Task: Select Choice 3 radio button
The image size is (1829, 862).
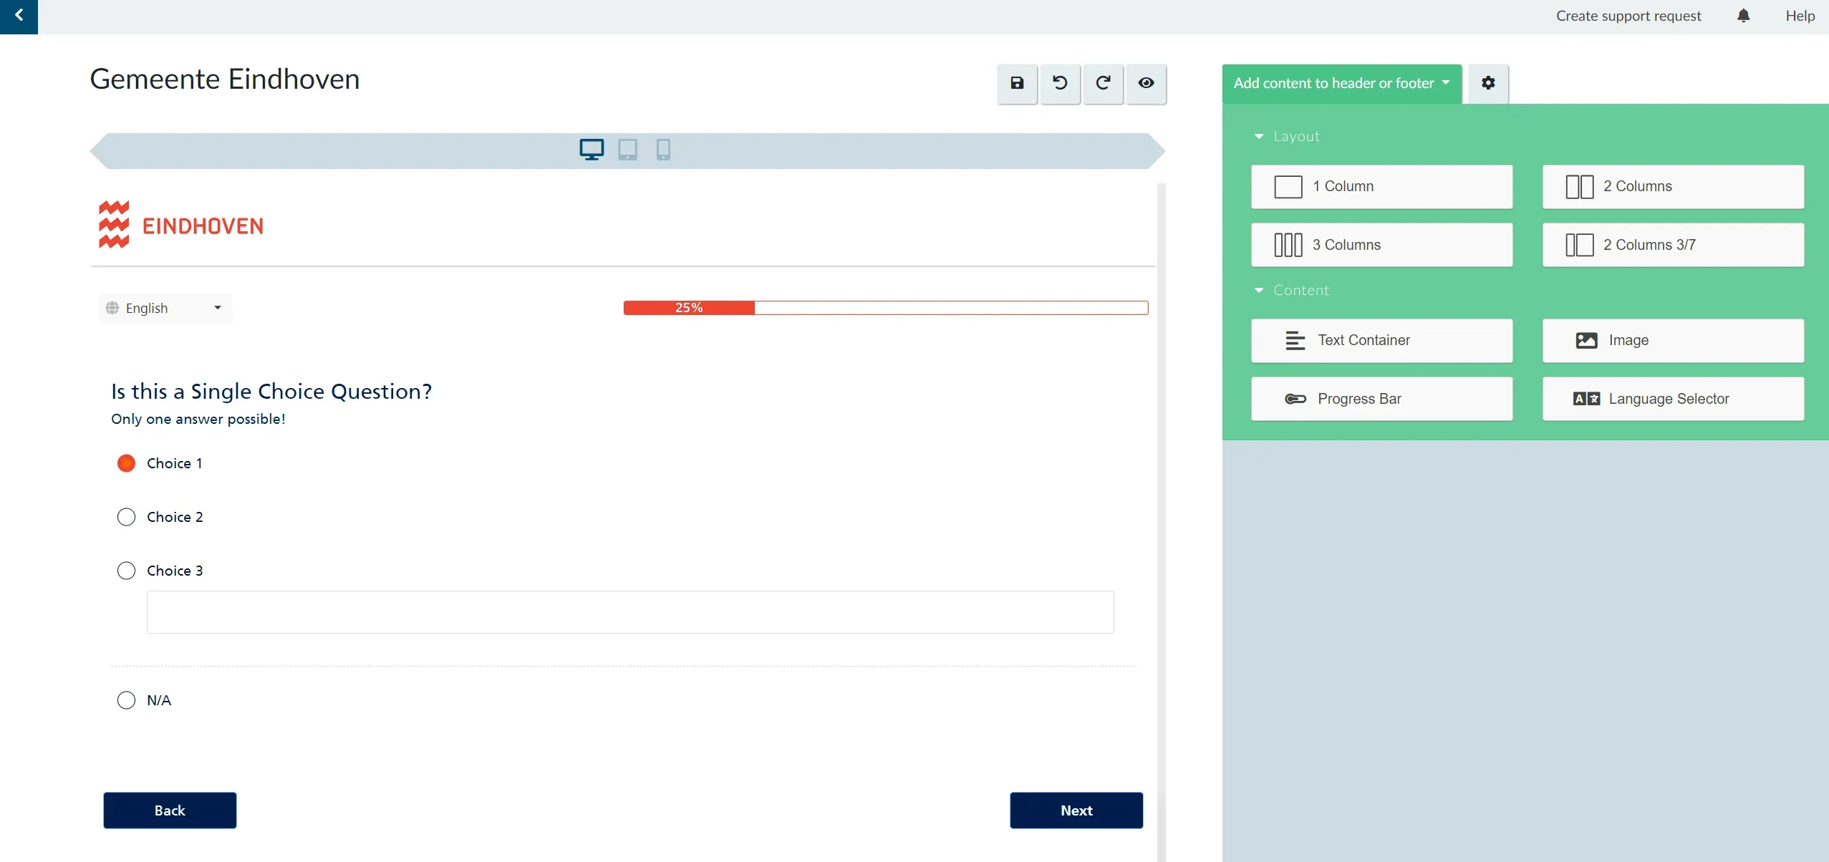Action: pos(126,571)
